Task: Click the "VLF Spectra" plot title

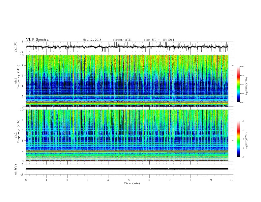Action: click(37, 40)
